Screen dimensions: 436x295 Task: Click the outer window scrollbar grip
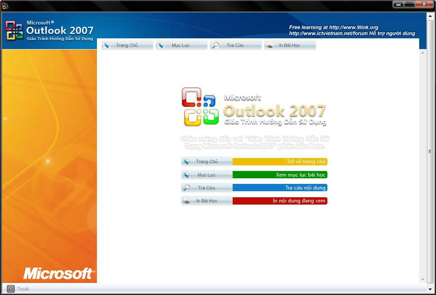point(430,152)
